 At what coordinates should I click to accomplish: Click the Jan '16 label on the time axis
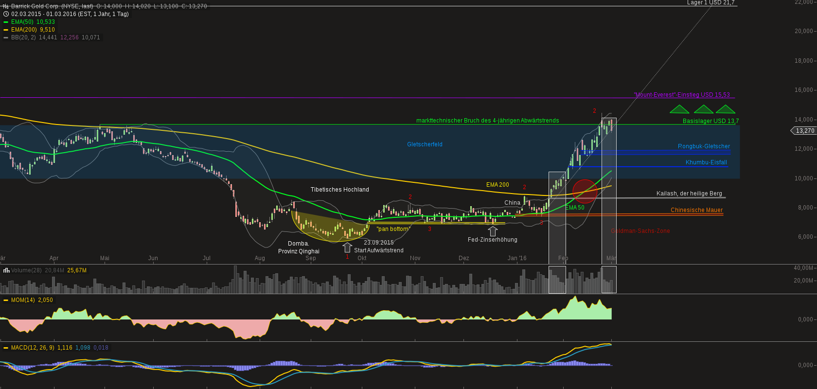pos(517,258)
